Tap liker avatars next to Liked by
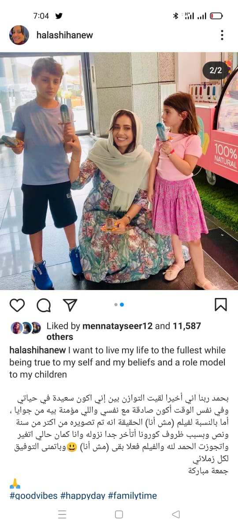 [26, 327]
